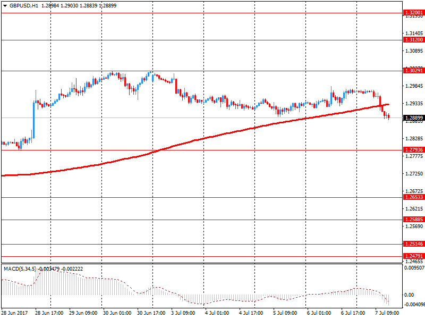This screenshot has width=425, height=319.
Task: Click the 1.28285 price scale value
Action: click(x=414, y=139)
